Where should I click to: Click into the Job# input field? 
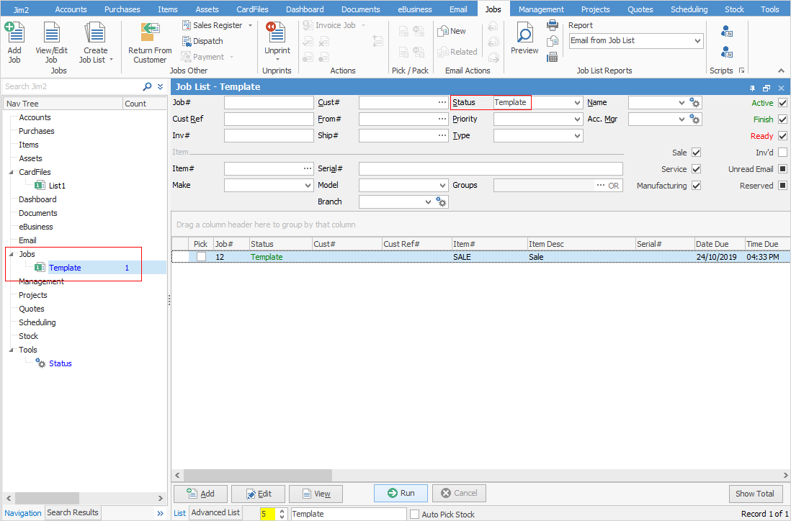click(268, 103)
